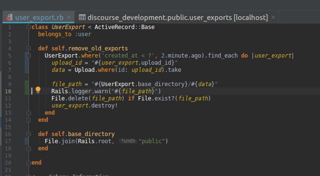Click the remove_old_exports method name
The height and width of the screenshot is (176, 320).
coord(98,49)
